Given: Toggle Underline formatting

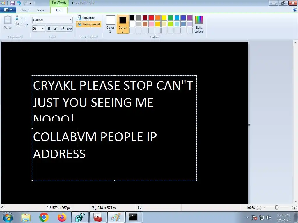Looking at the screenshot, I should click(63, 28).
